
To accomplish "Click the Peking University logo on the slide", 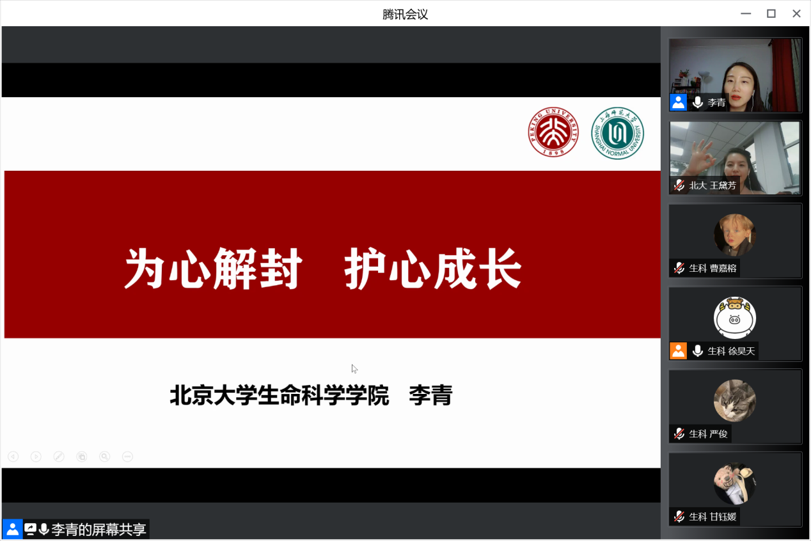I will pos(553,132).
